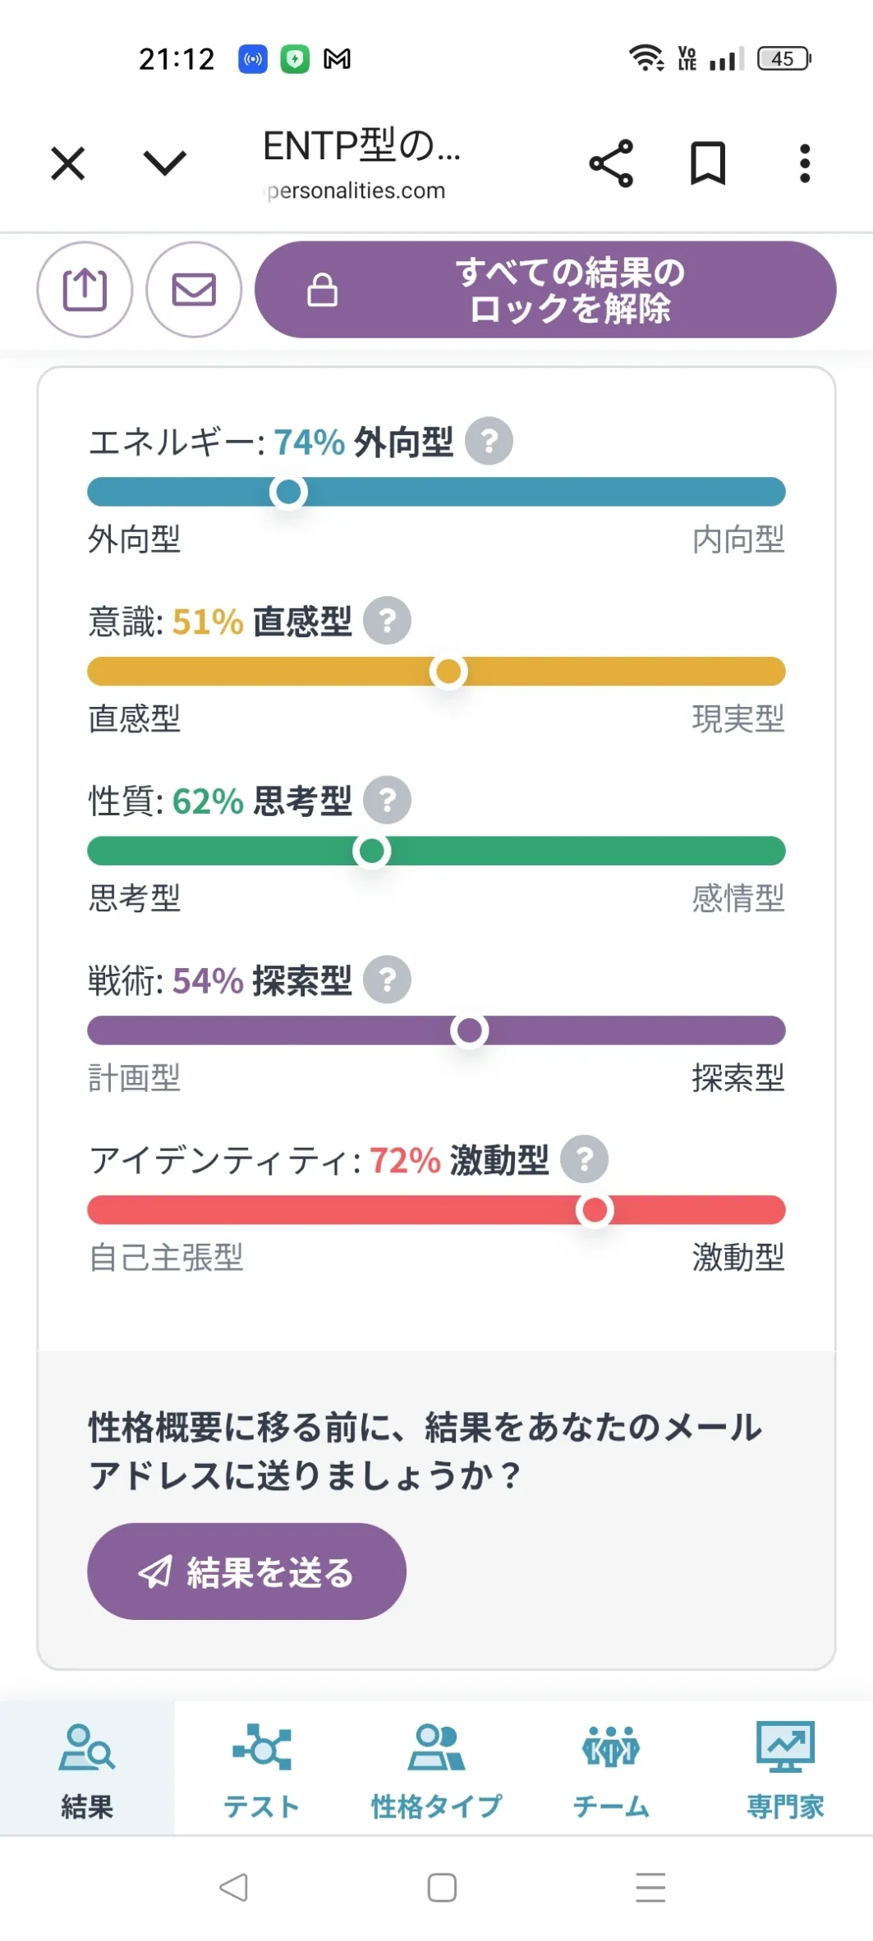This screenshot has height=1941, width=873.
Task: Open help for アイデンティティ 激動型 trait
Action: [584, 1159]
